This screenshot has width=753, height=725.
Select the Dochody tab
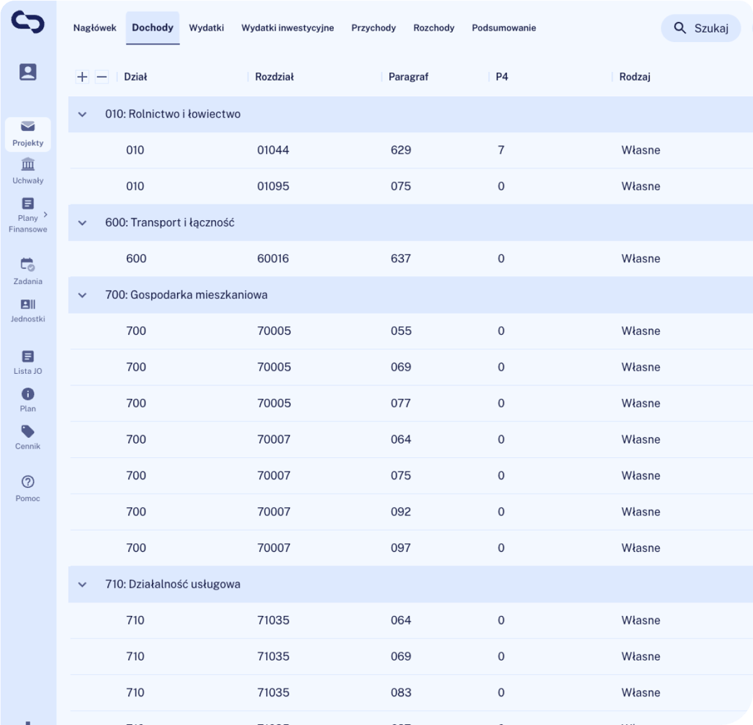point(152,28)
